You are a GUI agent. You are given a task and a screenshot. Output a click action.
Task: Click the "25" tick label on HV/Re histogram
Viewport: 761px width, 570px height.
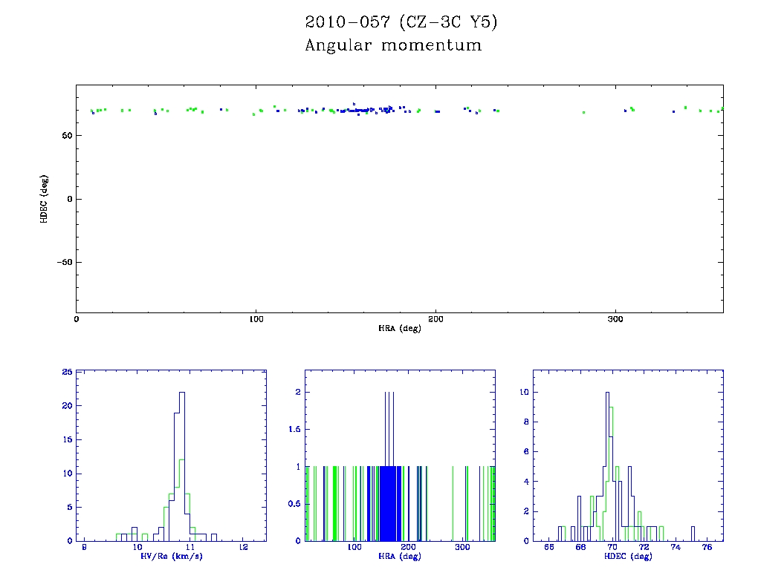[67, 372]
